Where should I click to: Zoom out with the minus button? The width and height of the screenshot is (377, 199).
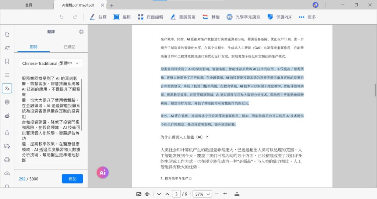click(216, 194)
